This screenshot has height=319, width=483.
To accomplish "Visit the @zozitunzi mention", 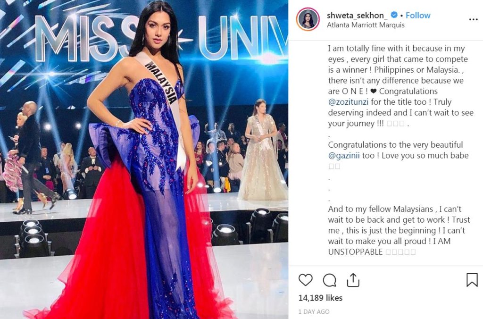I will tap(349, 102).
